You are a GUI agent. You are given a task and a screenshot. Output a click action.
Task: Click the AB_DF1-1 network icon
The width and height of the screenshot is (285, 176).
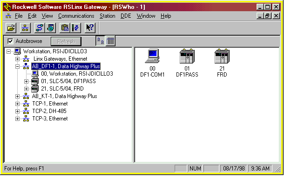pos(26,66)
